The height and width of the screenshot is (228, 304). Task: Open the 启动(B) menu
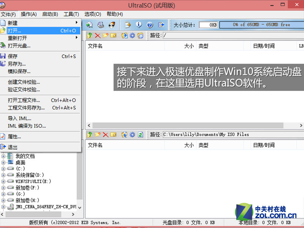pos(50,14)
